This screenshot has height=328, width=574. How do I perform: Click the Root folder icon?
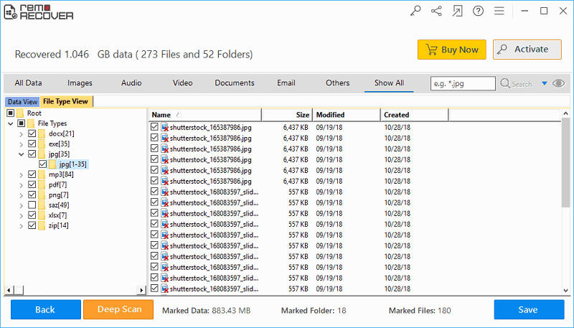click(21, 113)
